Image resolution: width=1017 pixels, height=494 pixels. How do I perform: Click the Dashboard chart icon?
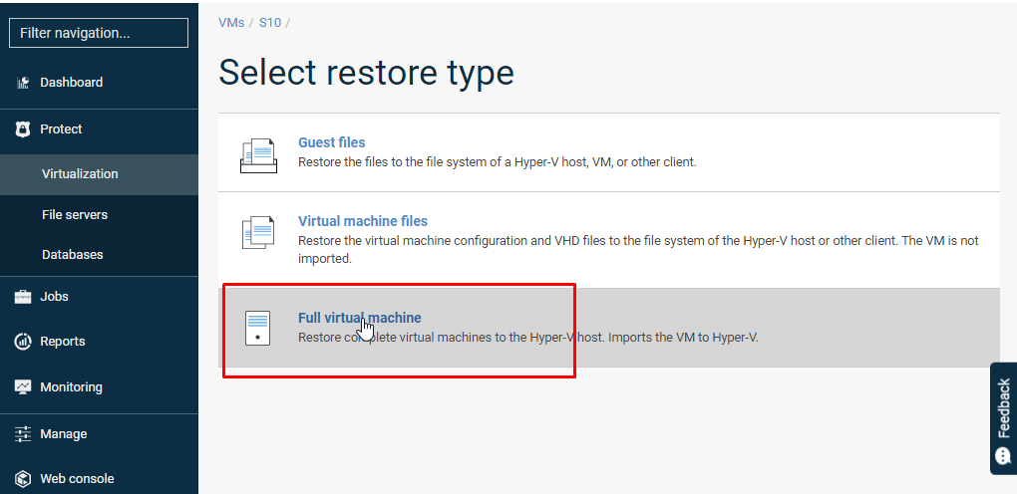(23, 83)
